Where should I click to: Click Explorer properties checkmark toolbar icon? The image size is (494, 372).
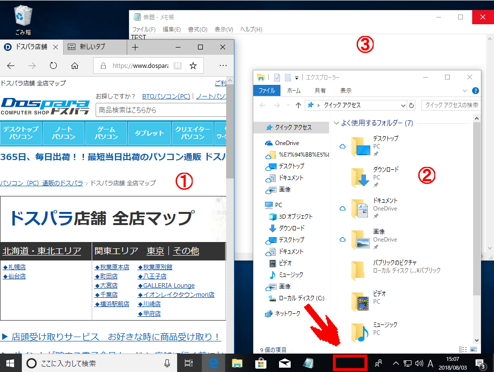[277, 78]
